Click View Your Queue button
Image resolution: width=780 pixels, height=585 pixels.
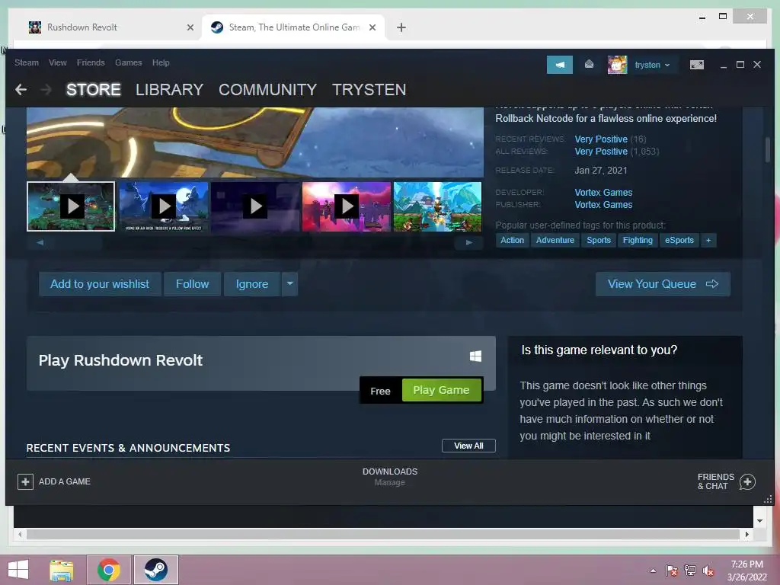point(663,284)
